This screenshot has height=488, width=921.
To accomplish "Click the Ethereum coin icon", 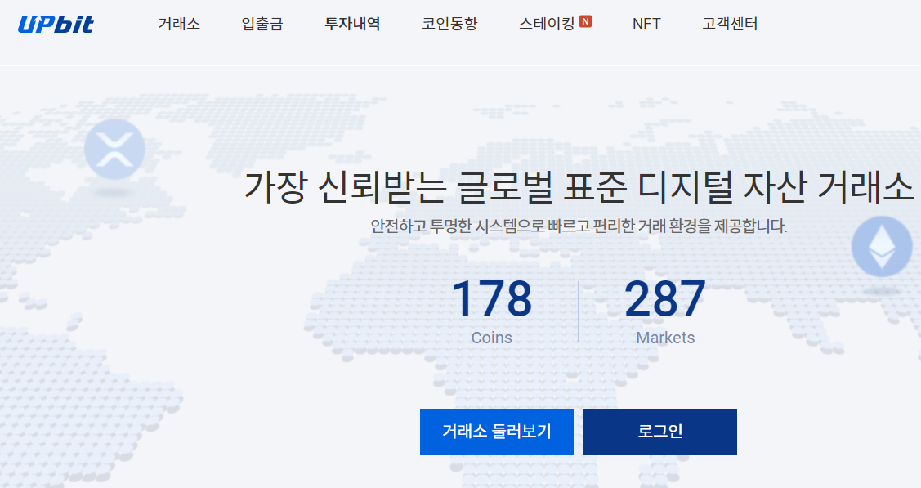I will click(882, 247).
